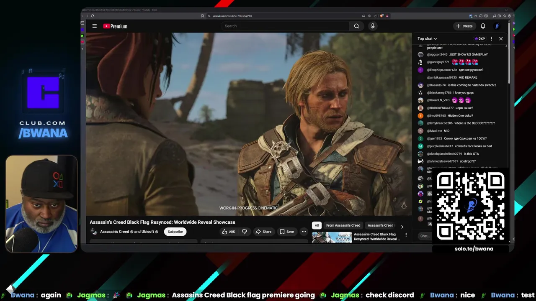Click the YouTube Premium logo
The height and width of the screenshot is (301, 536).
(x=115, y=26)
